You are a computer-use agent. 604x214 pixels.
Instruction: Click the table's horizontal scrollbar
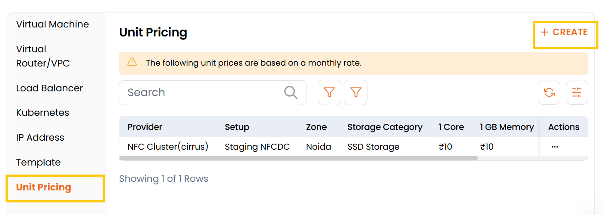click(x=298, y=158)
